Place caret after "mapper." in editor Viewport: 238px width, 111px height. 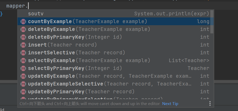click(28, 6)
